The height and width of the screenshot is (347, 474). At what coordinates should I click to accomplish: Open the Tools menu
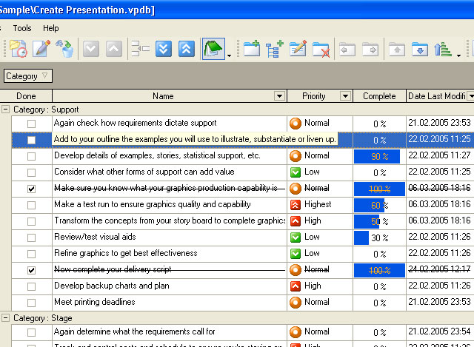click(x=22, y=28)
